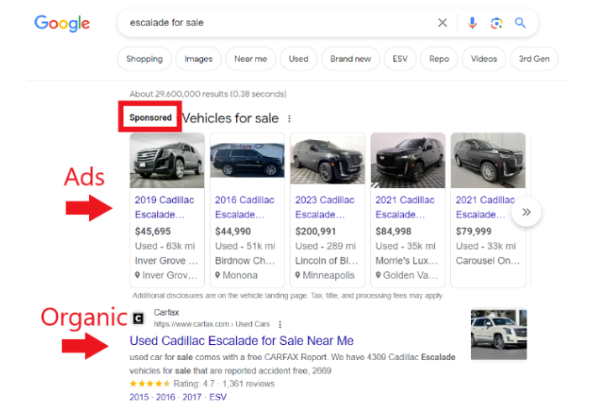Click the magnifying glass search button

pos(521,23)
